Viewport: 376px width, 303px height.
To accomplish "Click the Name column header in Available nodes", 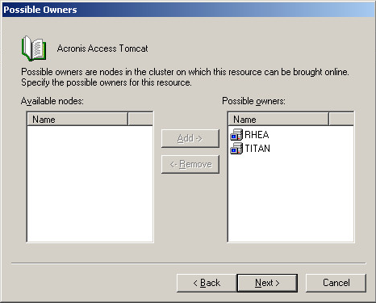I will pos(77,120).
